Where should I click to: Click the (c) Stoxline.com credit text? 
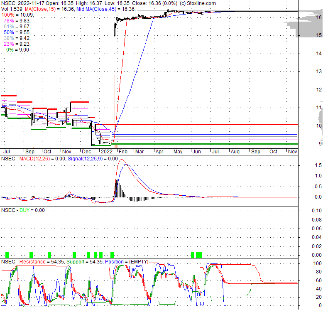click(198, 3)
